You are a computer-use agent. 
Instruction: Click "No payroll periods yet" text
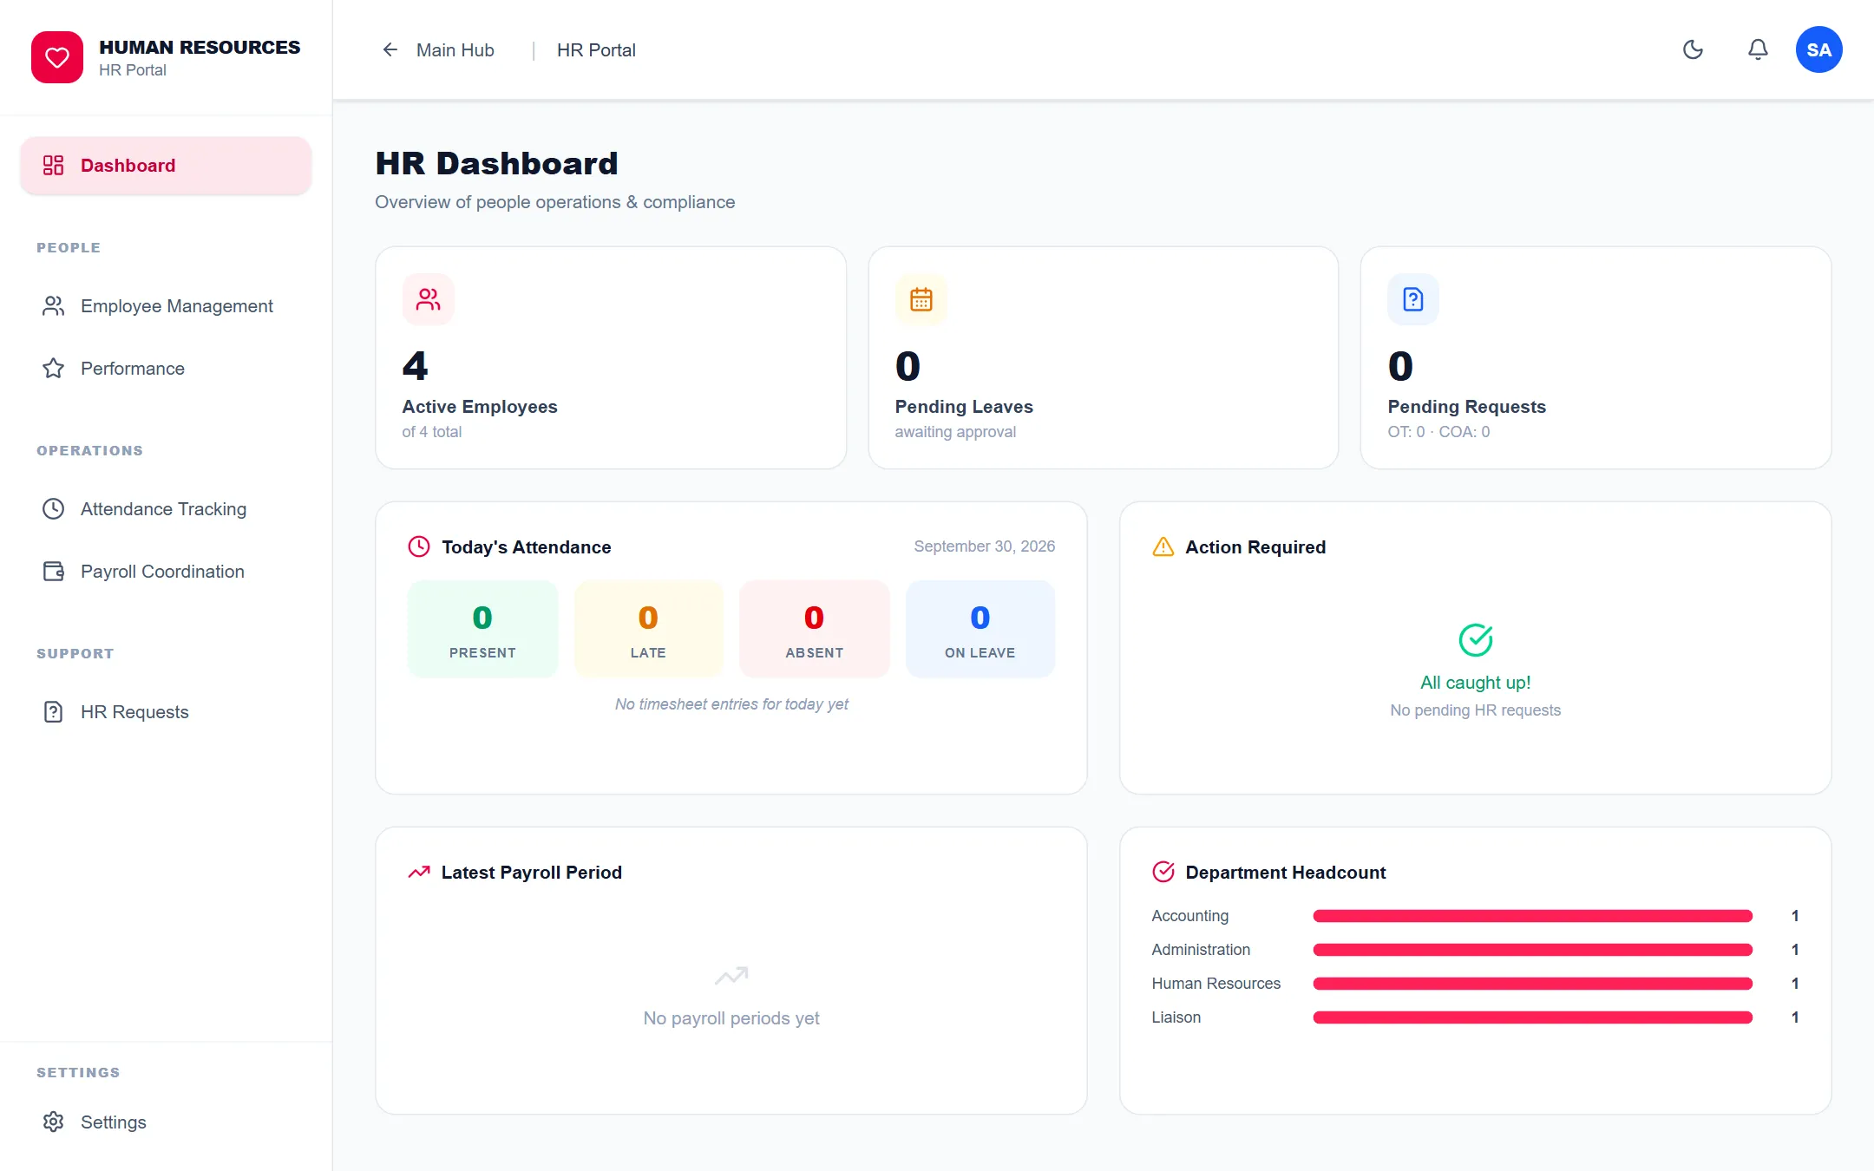[731, 1018]
